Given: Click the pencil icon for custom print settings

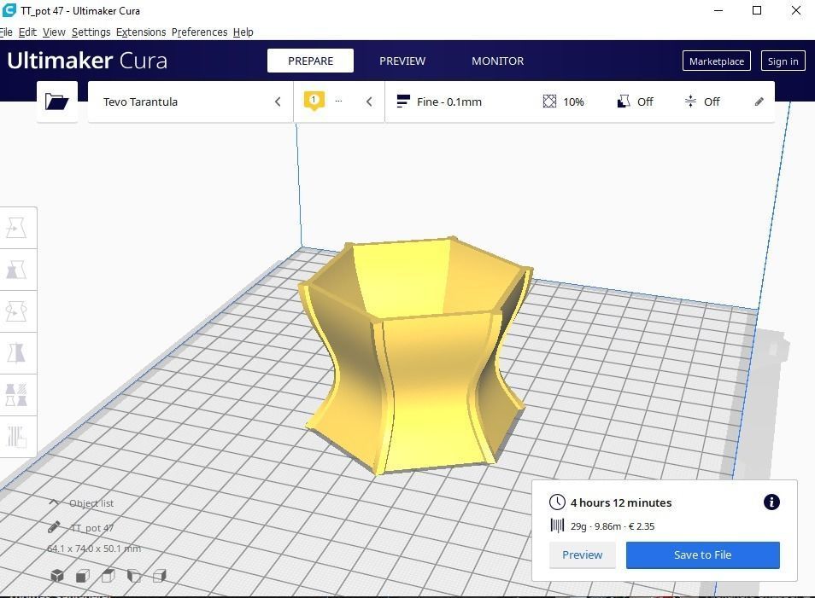Looking at the screenshot, I should pyautogui.click(x=759, y=102).
